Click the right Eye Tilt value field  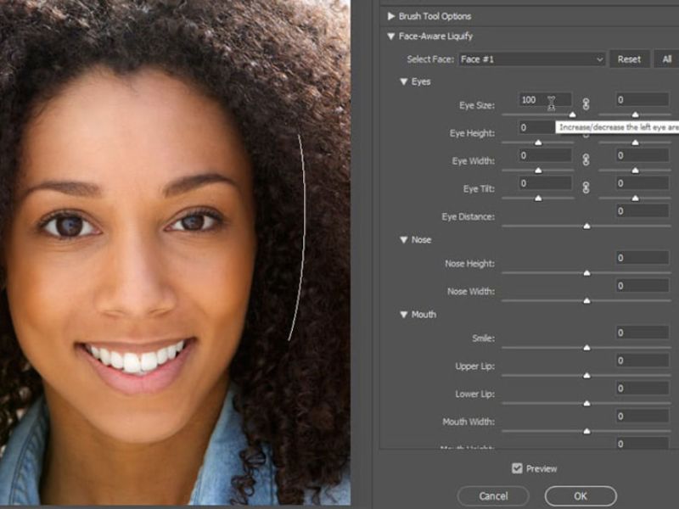[x=643, y=183]
